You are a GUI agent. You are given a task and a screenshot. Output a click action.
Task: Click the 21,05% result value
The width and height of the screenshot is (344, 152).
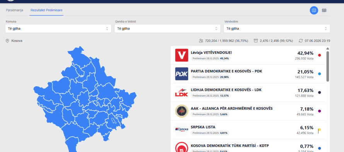(x=305, y=72)
